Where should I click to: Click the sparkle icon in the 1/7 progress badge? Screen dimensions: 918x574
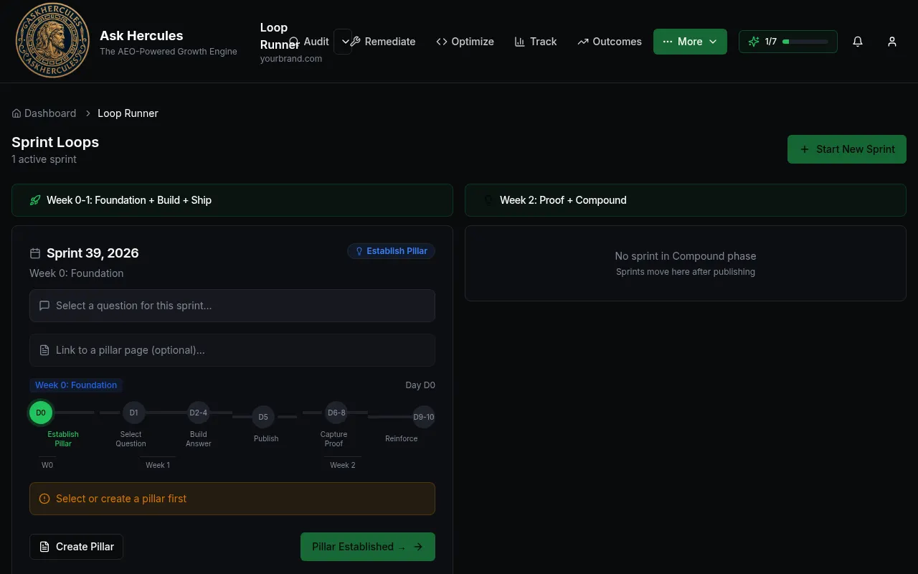(x=754, y=42)
